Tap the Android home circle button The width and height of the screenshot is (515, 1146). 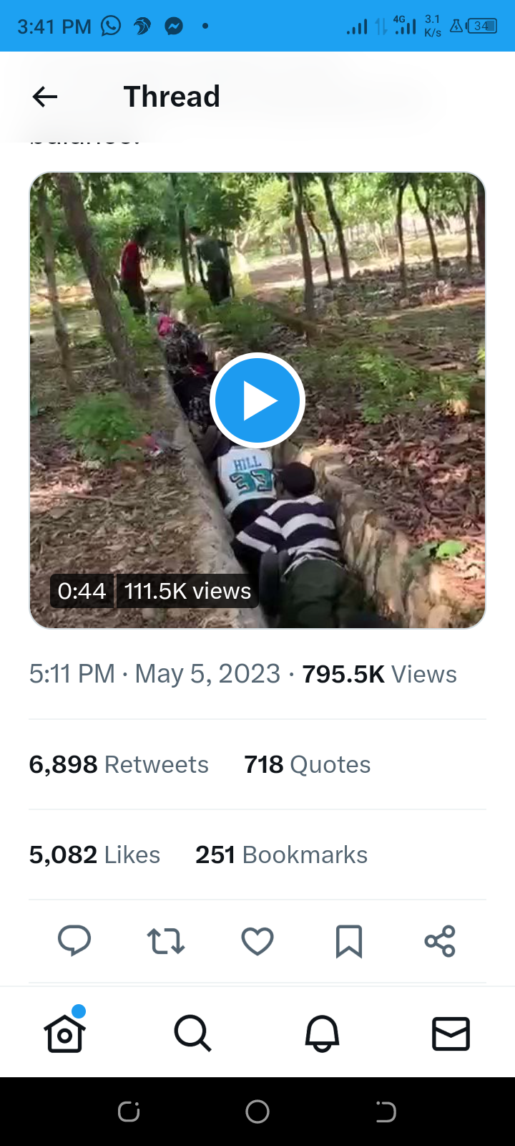[x=257, y=1112]
